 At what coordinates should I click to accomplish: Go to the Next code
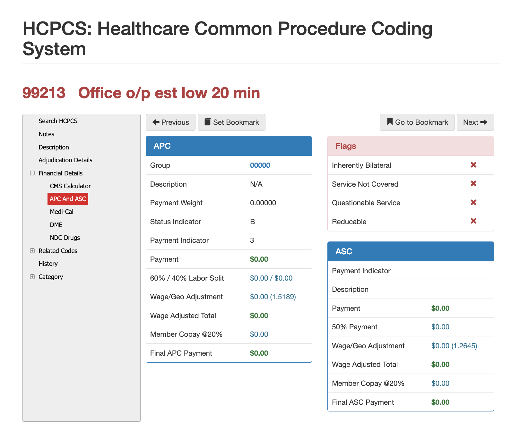(x=475, y=122)
